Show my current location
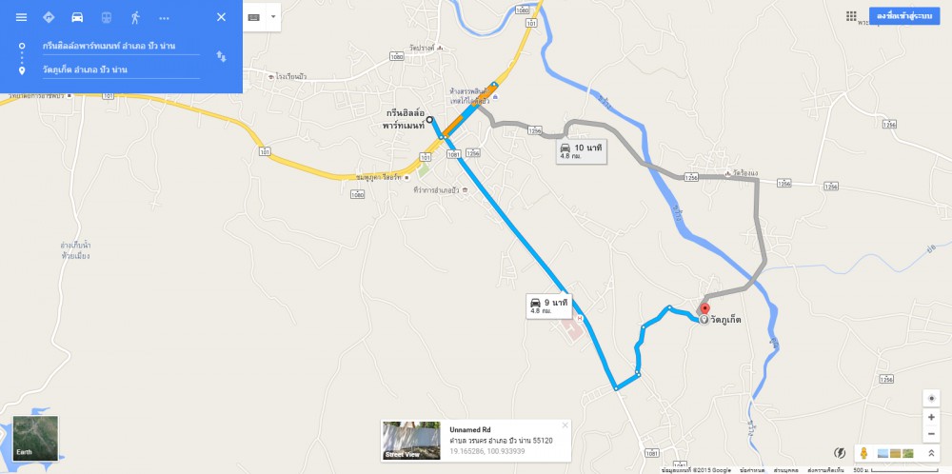952x474 pixels. 931,398
